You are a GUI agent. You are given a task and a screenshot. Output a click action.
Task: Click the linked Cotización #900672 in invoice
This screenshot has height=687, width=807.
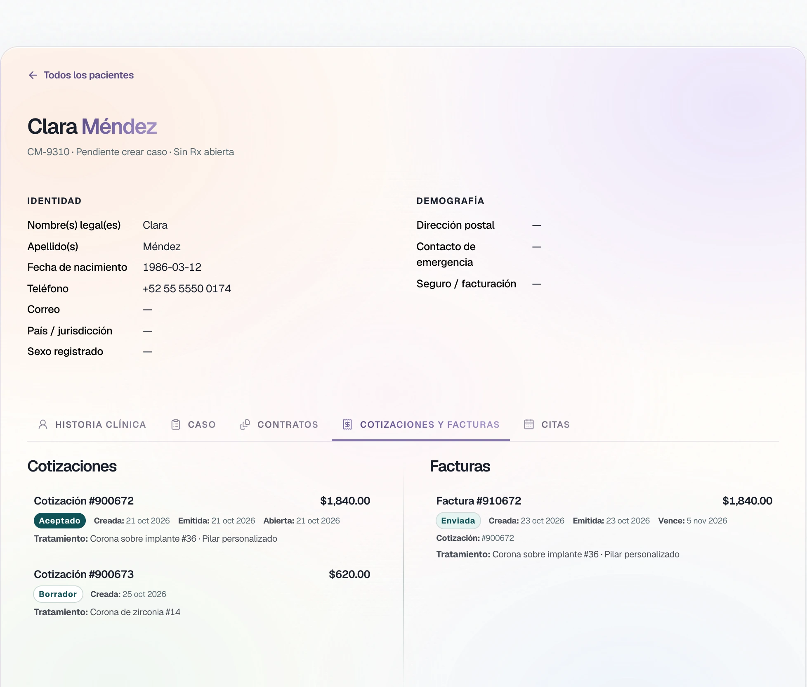(475, 538)
